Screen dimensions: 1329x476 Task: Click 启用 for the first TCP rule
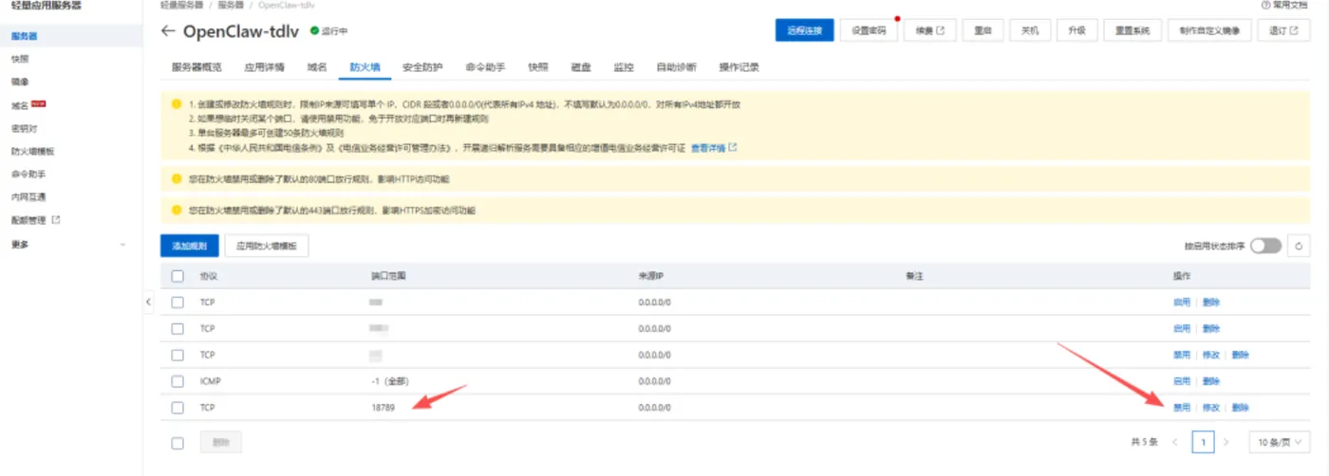click(x=1181, y=302)
